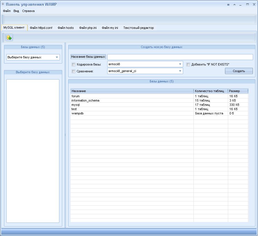Sort by Количество таблиц column header
The image size is (258, 236).
(211, 91)
